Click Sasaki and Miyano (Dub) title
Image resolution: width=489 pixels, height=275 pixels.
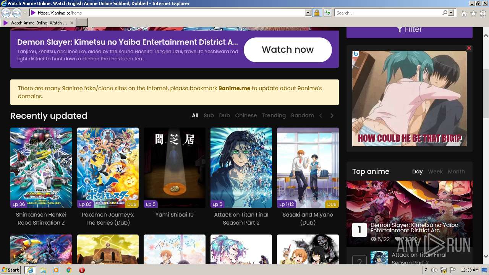click(x=308, y=218)
